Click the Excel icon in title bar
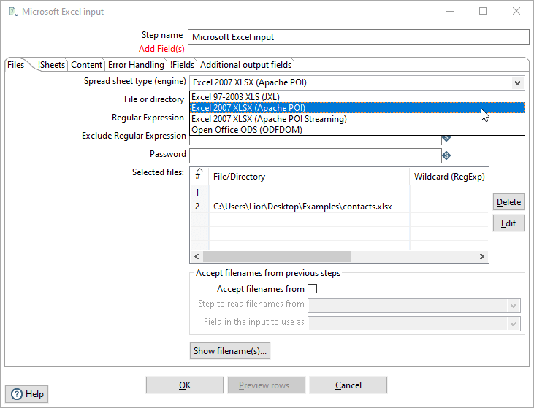 point(13,12)
